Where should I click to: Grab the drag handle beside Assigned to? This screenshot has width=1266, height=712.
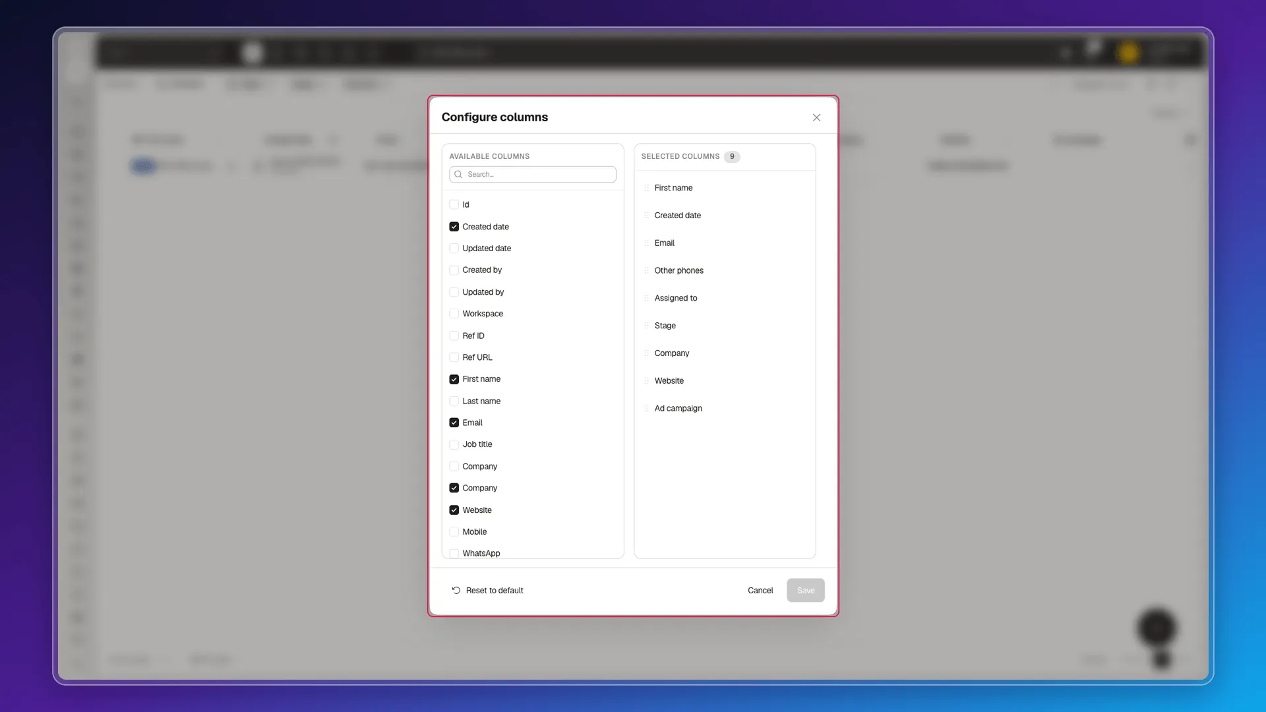pos(646,299)
